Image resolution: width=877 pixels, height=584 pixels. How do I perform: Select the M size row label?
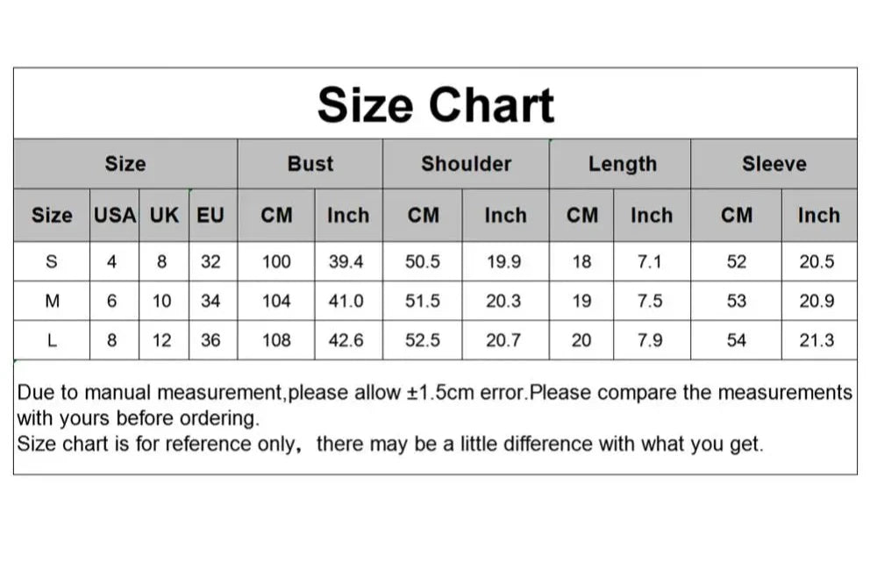click(52, 301)
